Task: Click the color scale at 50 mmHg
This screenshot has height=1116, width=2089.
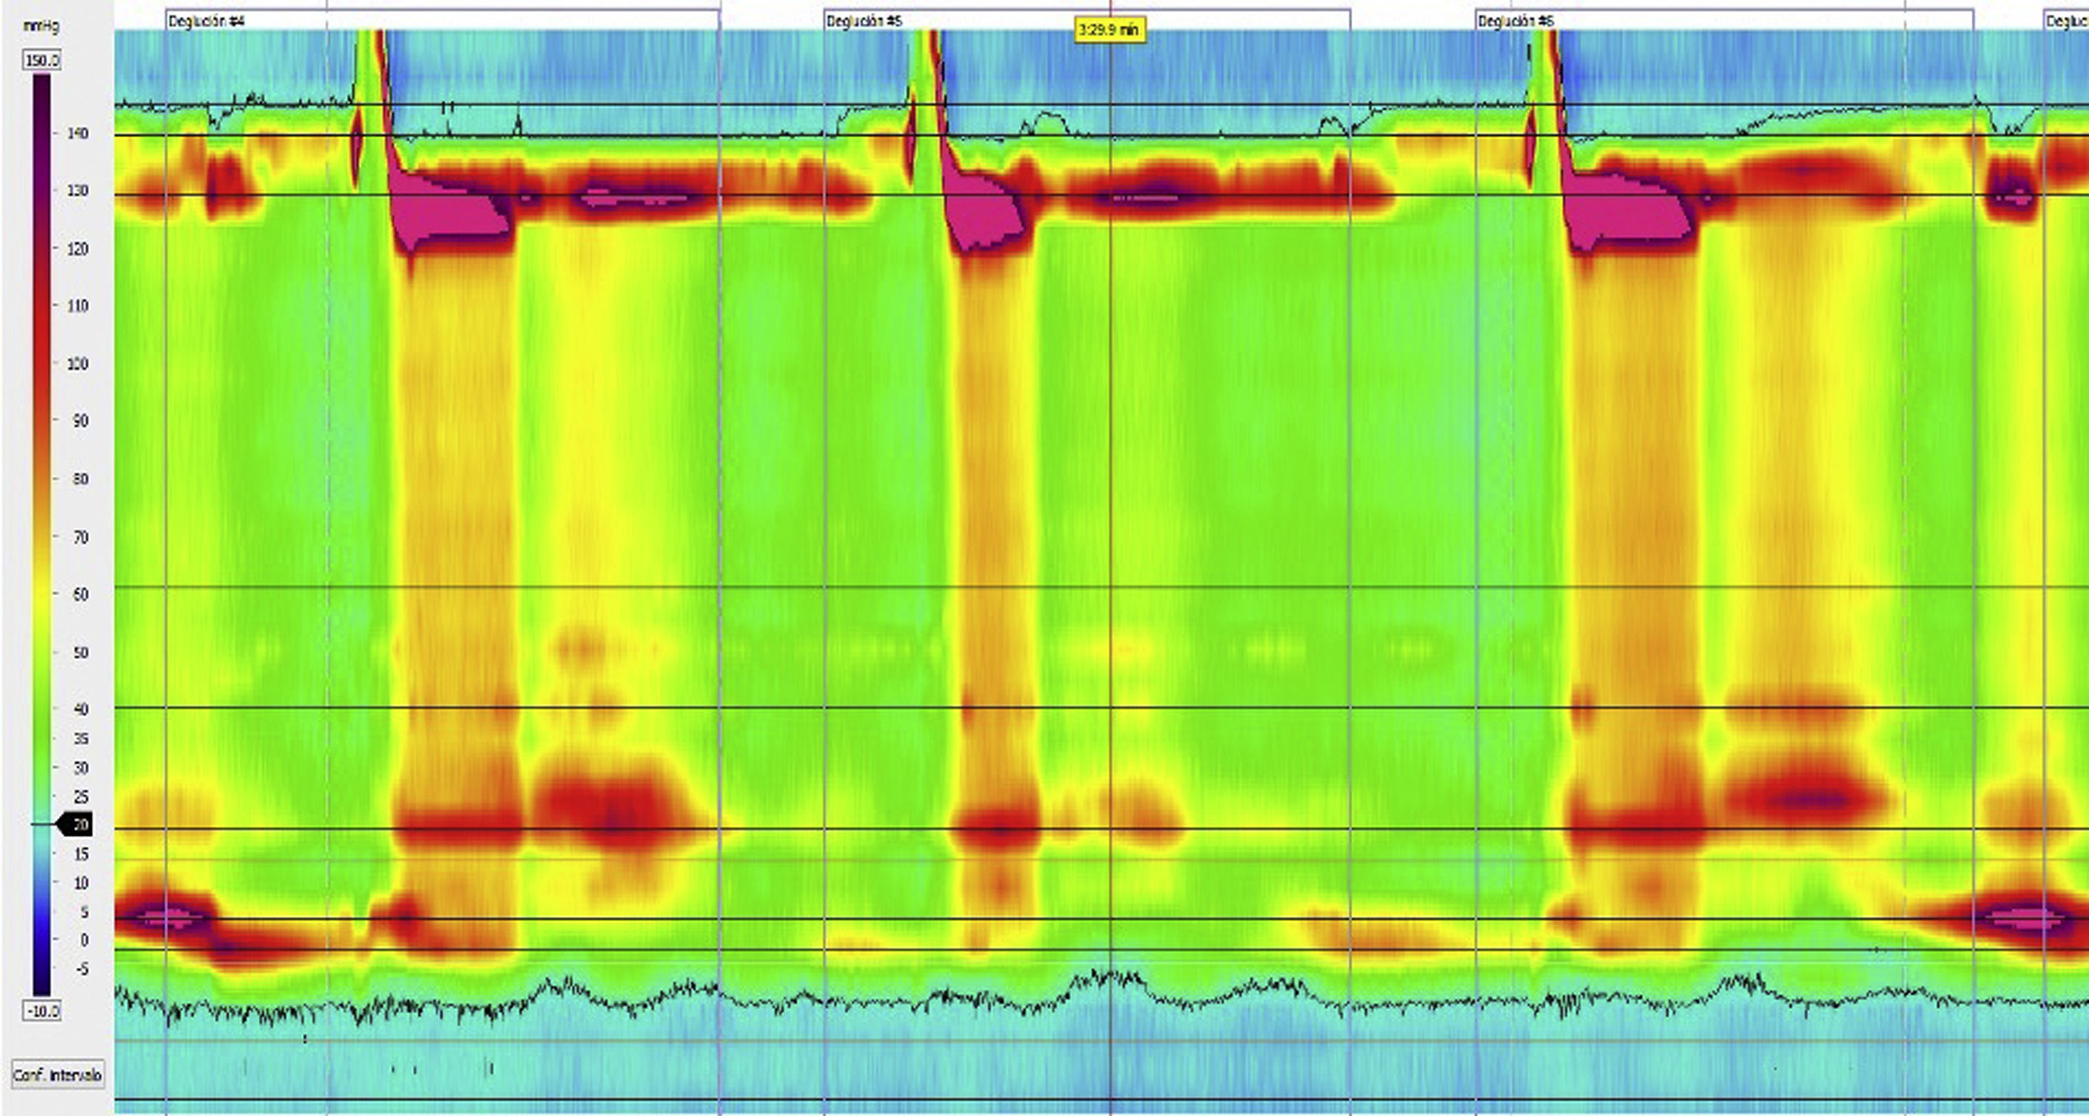Action: click(42, 652)
